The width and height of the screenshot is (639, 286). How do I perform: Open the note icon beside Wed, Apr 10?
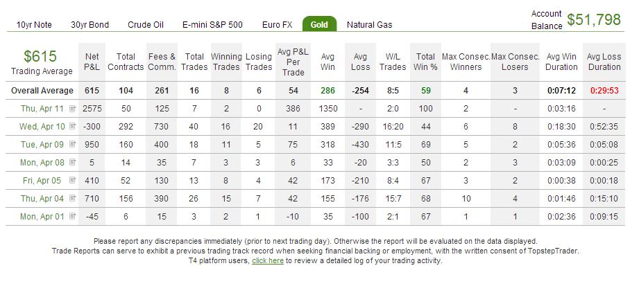73,127
